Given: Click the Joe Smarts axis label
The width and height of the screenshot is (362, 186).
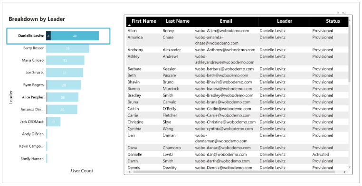Looking at the screenshot, I should pos(35,73).
